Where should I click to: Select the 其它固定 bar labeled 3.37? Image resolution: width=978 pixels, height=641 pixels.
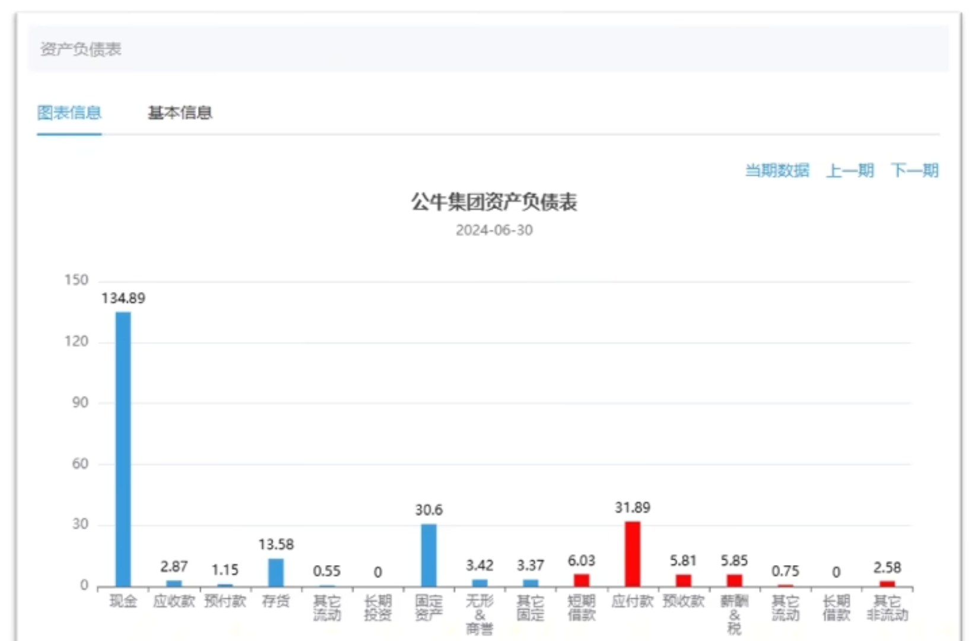point(531,582)
